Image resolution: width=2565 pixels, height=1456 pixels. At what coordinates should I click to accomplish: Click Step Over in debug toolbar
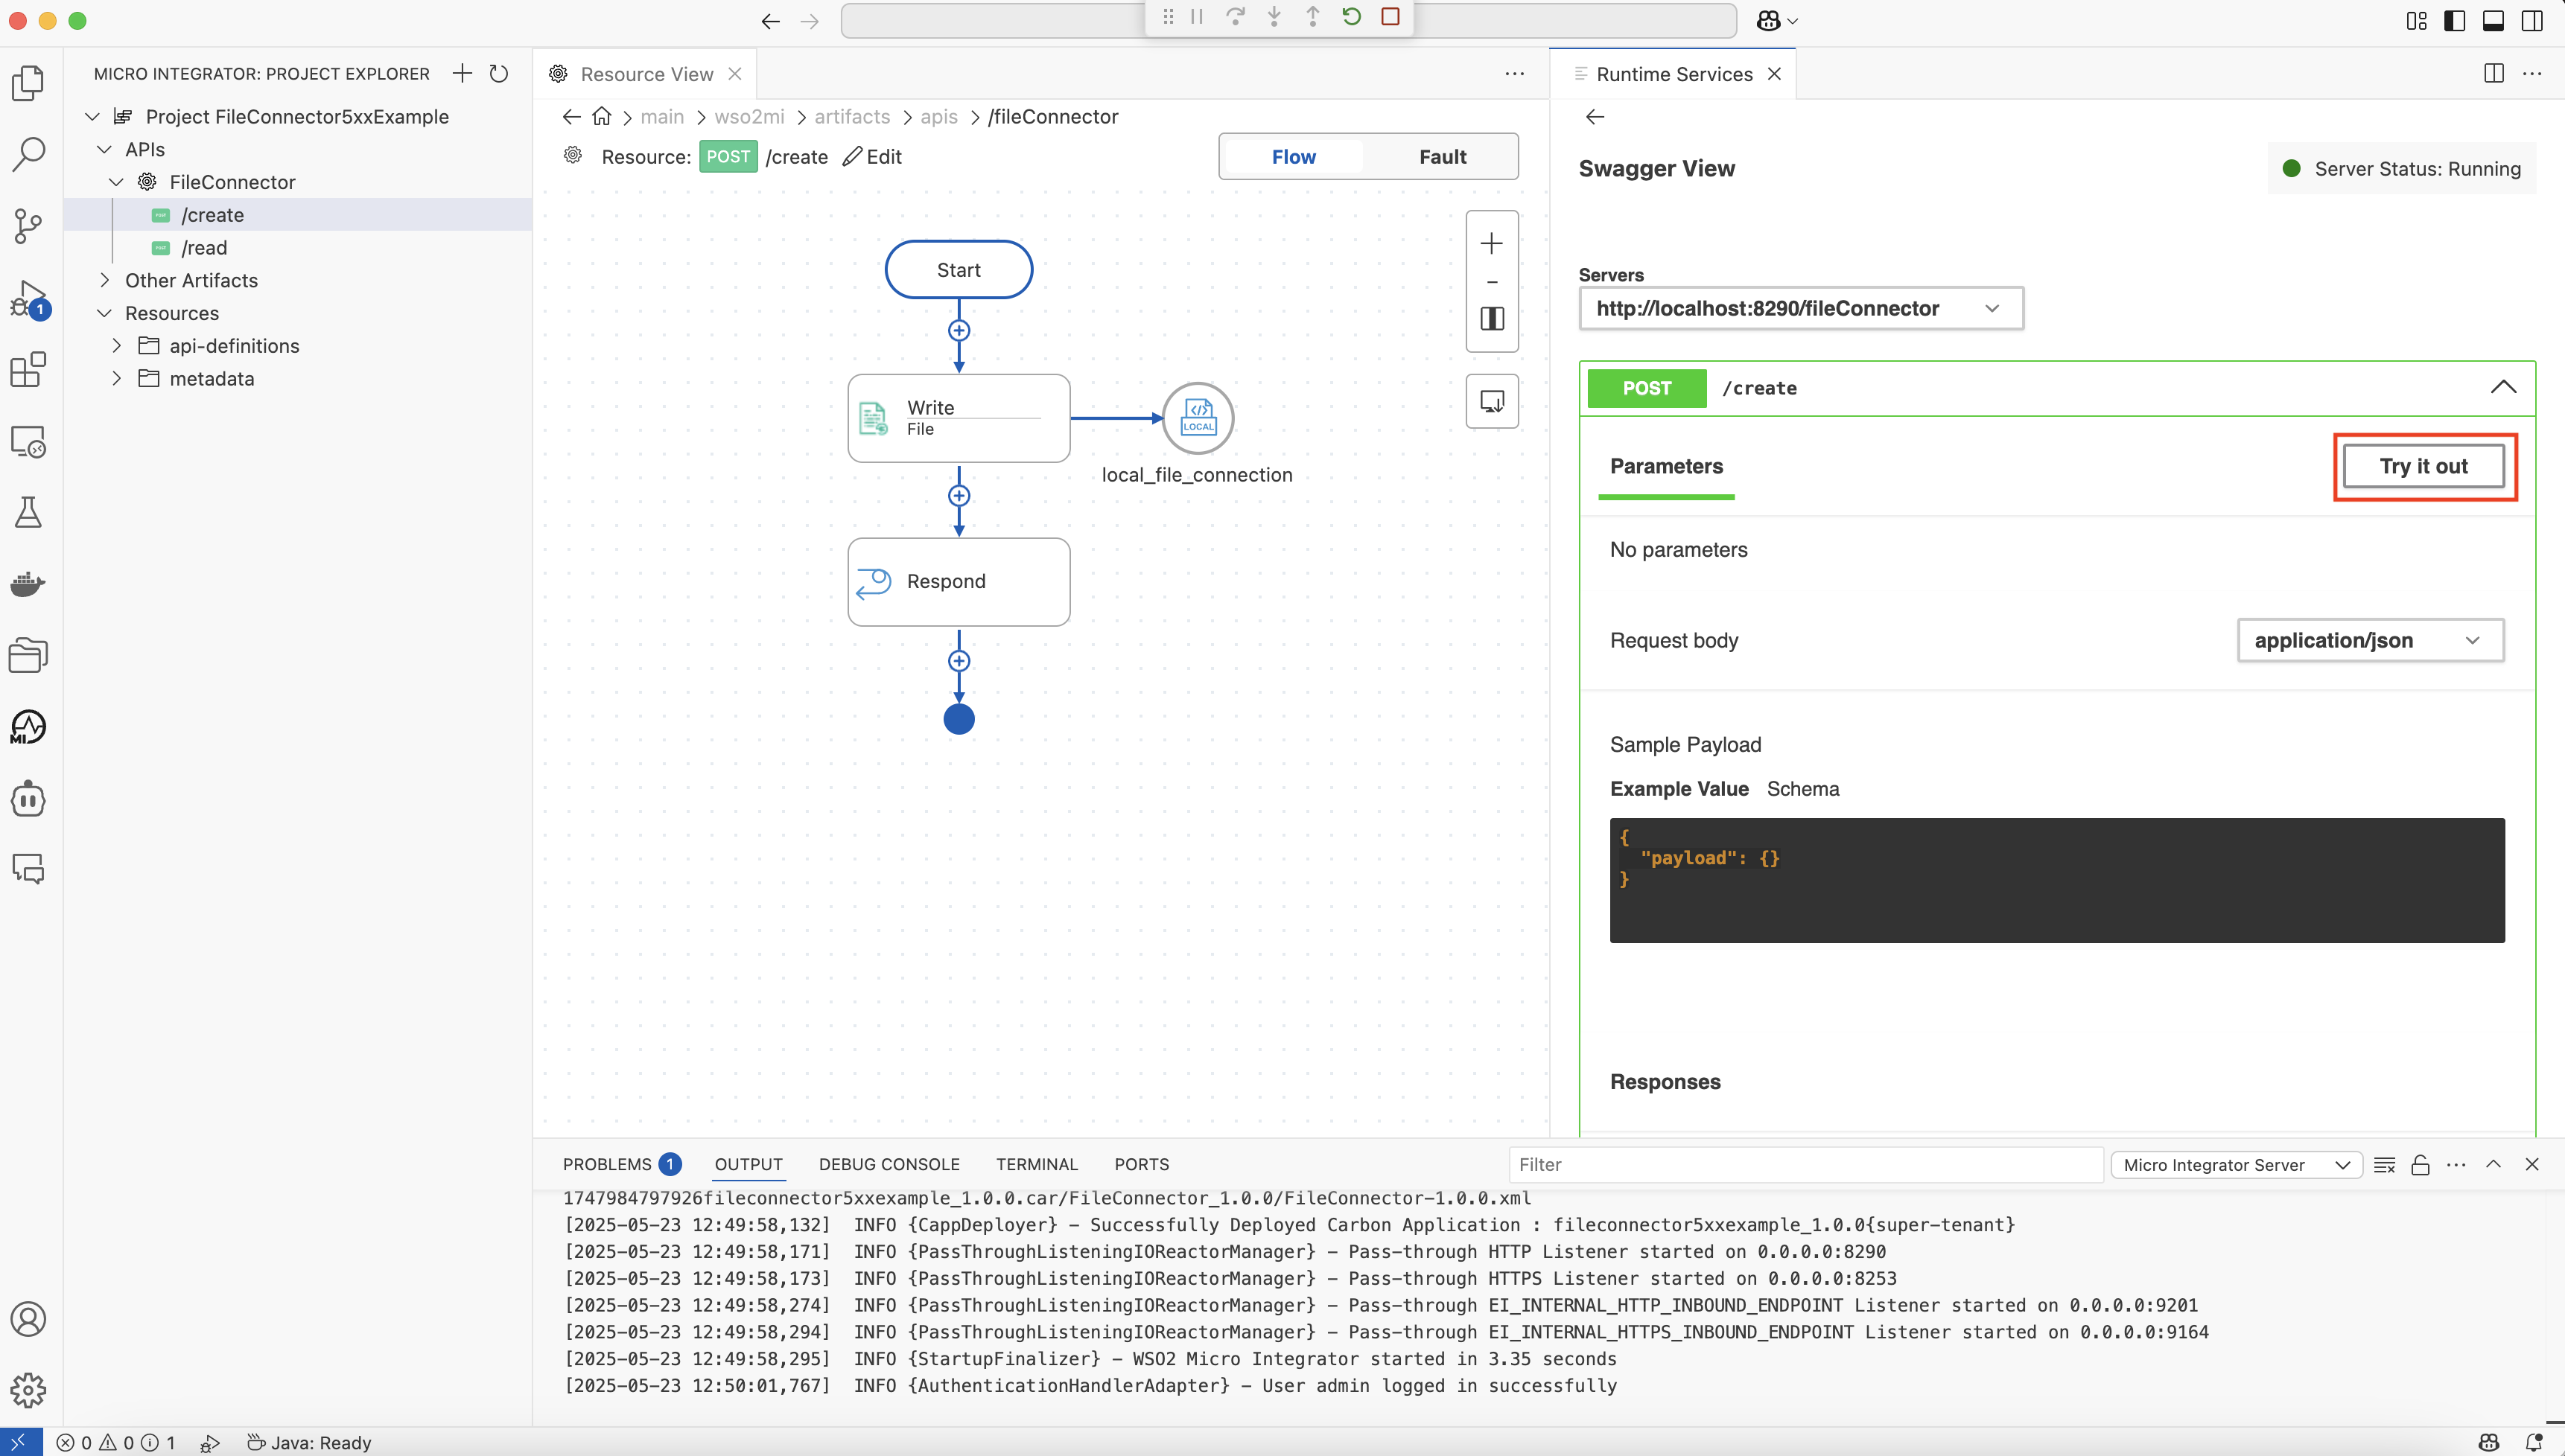click(x=1236, y=17)
